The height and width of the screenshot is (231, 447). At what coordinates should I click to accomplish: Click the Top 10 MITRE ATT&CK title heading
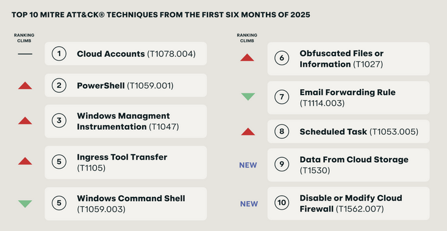coord(161,15)
